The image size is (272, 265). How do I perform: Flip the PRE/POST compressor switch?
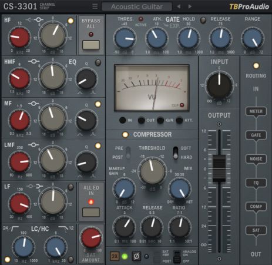tap(128, 153)
